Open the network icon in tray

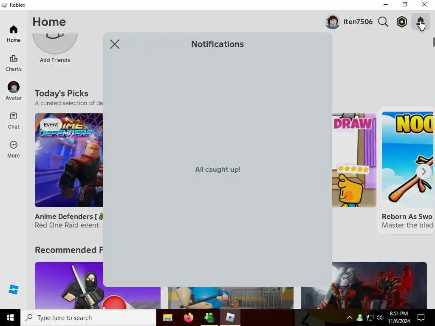point(370,318)
